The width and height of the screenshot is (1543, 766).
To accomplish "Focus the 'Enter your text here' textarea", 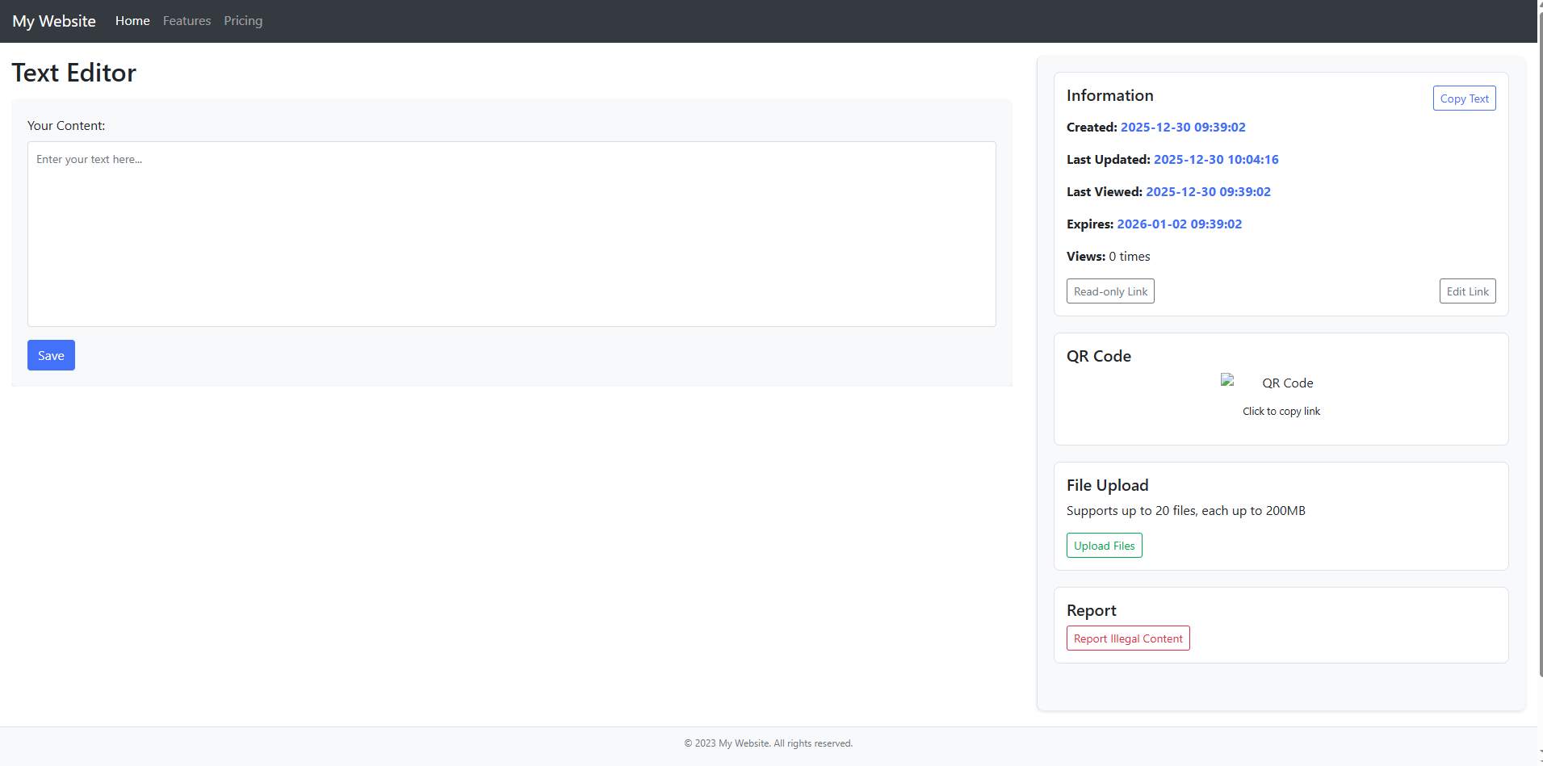I will (x=511, y=234).
